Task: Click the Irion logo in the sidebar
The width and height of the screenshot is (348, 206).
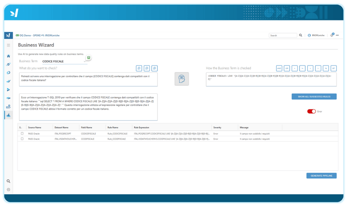Action: click(x=8, y=35)
